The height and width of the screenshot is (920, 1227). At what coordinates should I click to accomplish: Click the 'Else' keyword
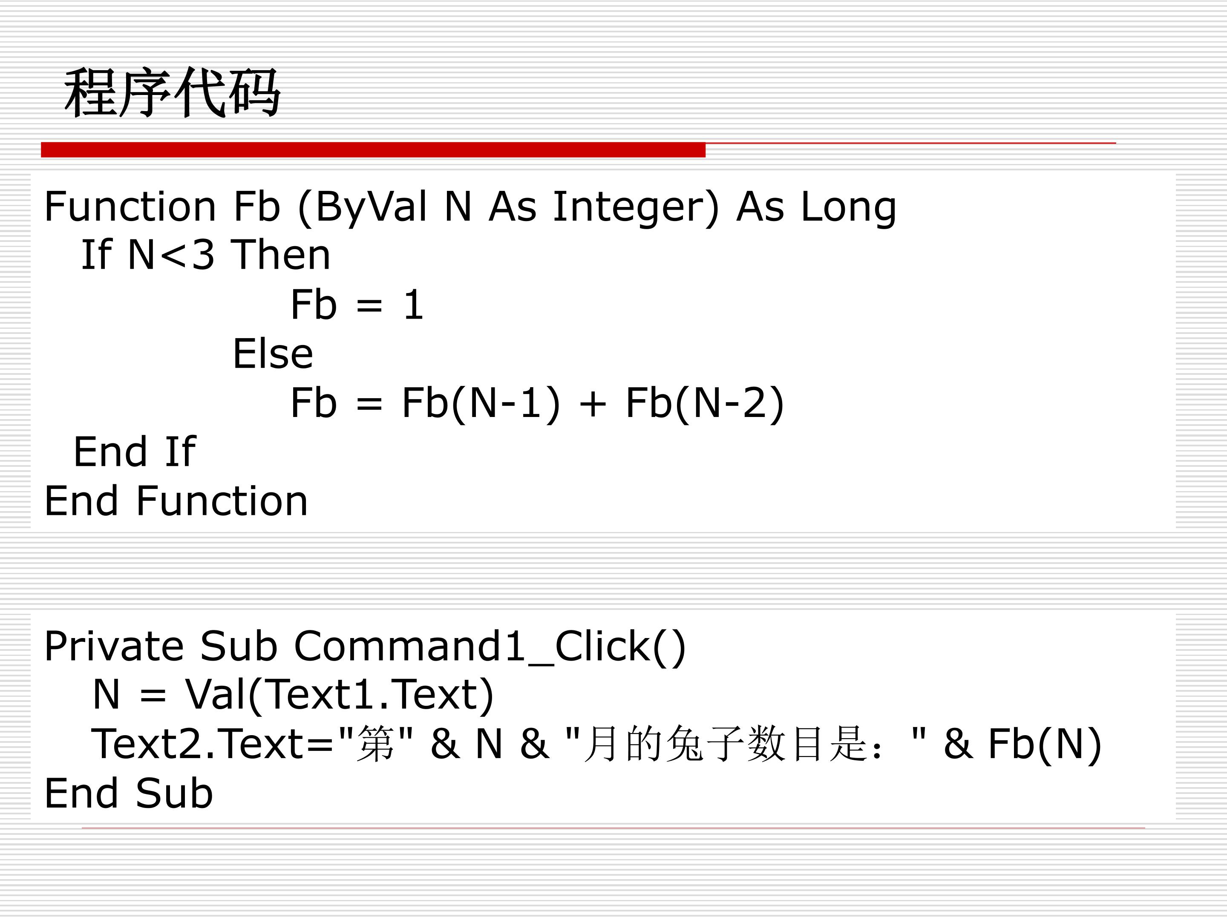tap(273, 353)
